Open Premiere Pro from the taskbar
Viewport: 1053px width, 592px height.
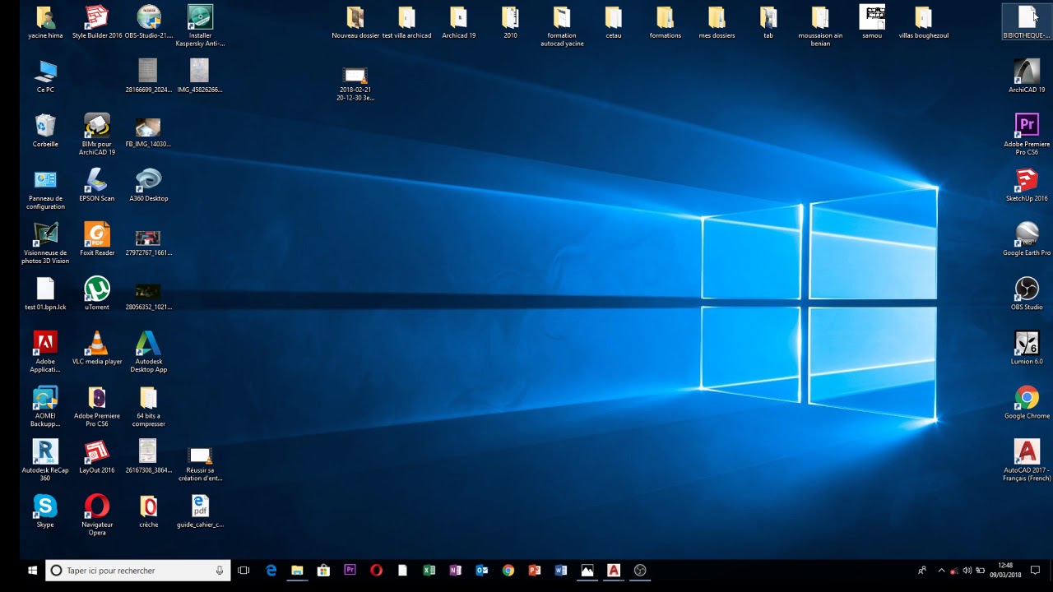(x=350, y=570)
